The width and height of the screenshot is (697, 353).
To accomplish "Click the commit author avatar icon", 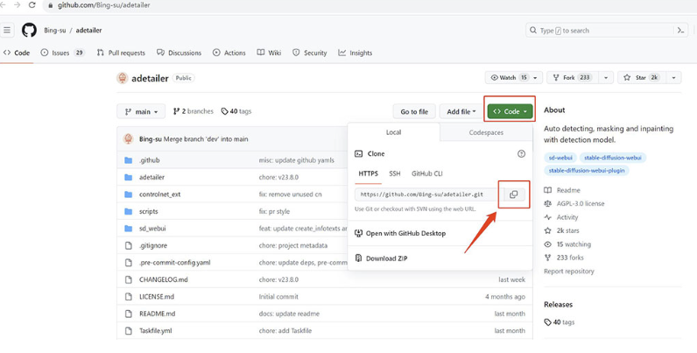I will pos(129,138).
